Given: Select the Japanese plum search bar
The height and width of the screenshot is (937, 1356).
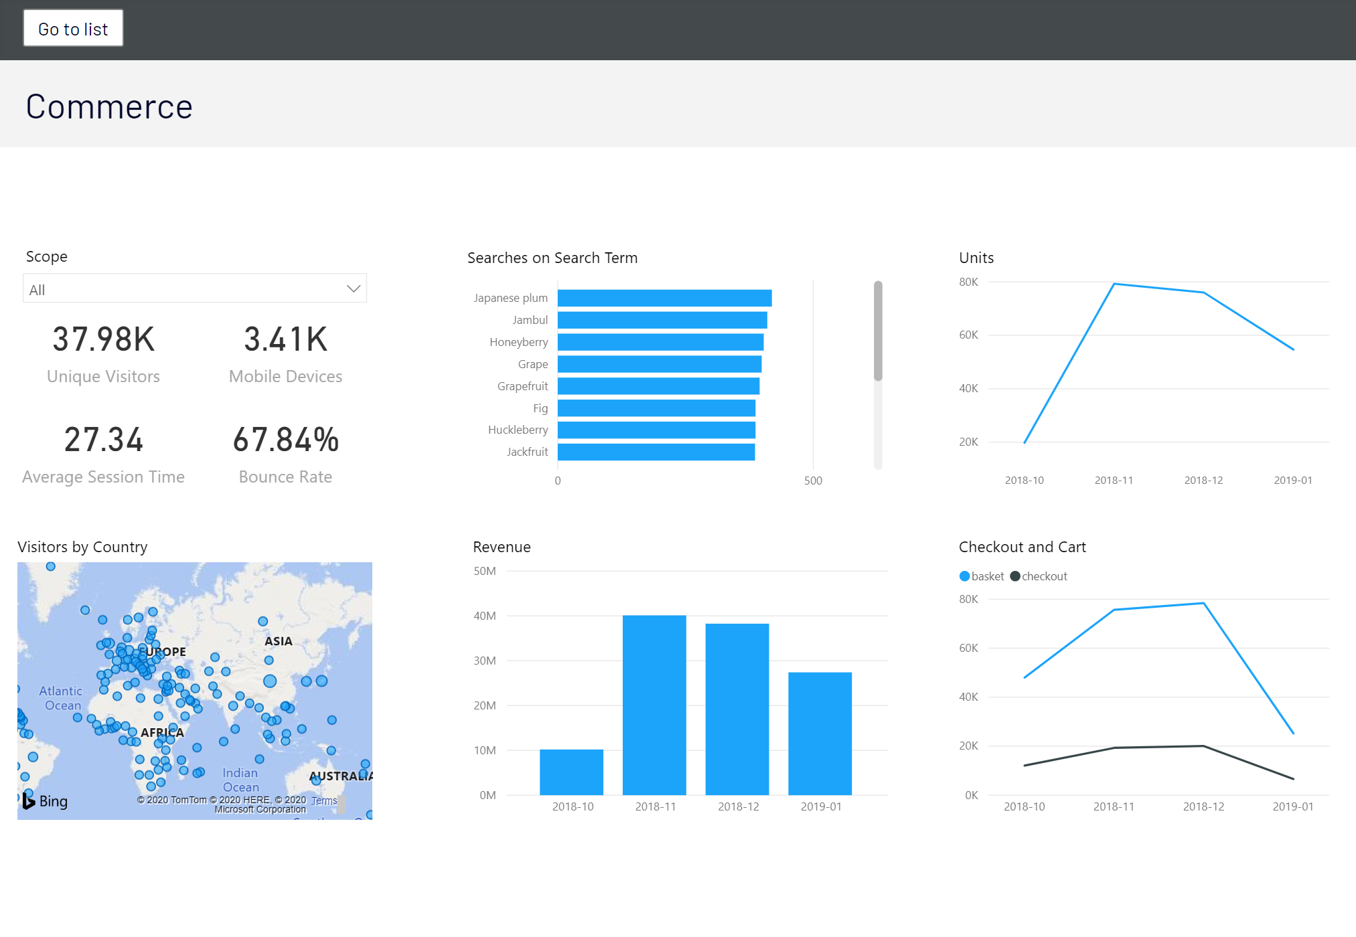Looking at the screenshot, I should 664,298.
